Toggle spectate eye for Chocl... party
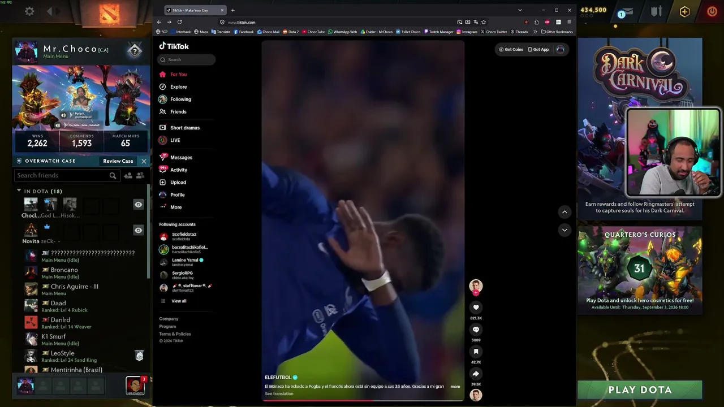 [138, 205]
